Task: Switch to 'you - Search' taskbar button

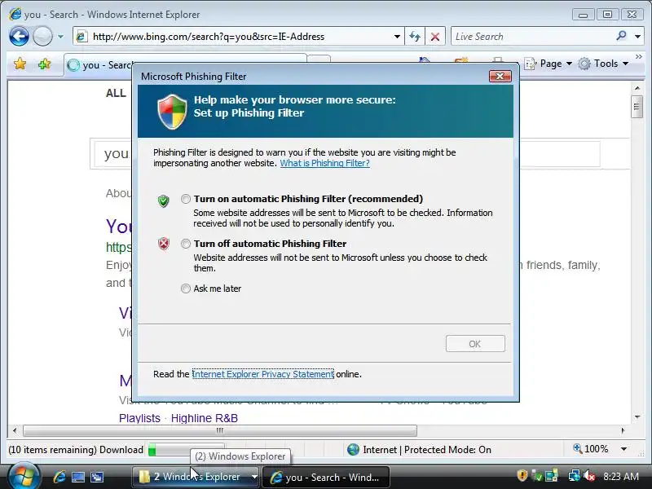Action: (325, 477)
